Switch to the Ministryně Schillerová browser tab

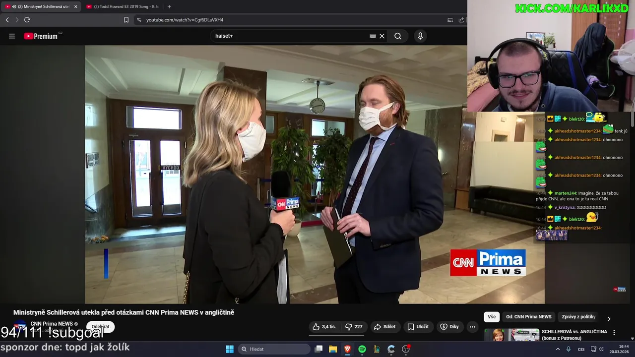click(x=40, y=6)
